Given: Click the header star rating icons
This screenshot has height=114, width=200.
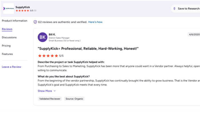Looking at the screenshot, I should pyautogui.click(x=22, y=11).
